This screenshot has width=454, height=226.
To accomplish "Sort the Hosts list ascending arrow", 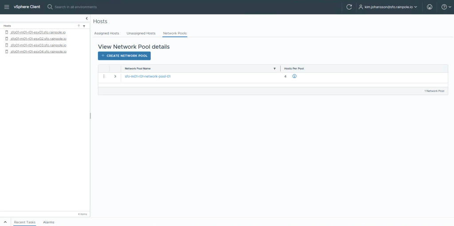I will pos(78,26).
